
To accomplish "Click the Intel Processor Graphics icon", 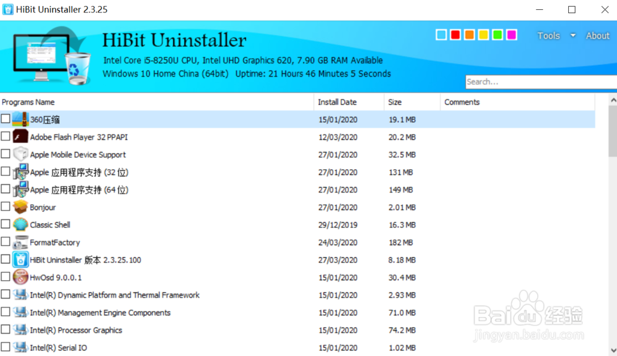I will point(20,329).
